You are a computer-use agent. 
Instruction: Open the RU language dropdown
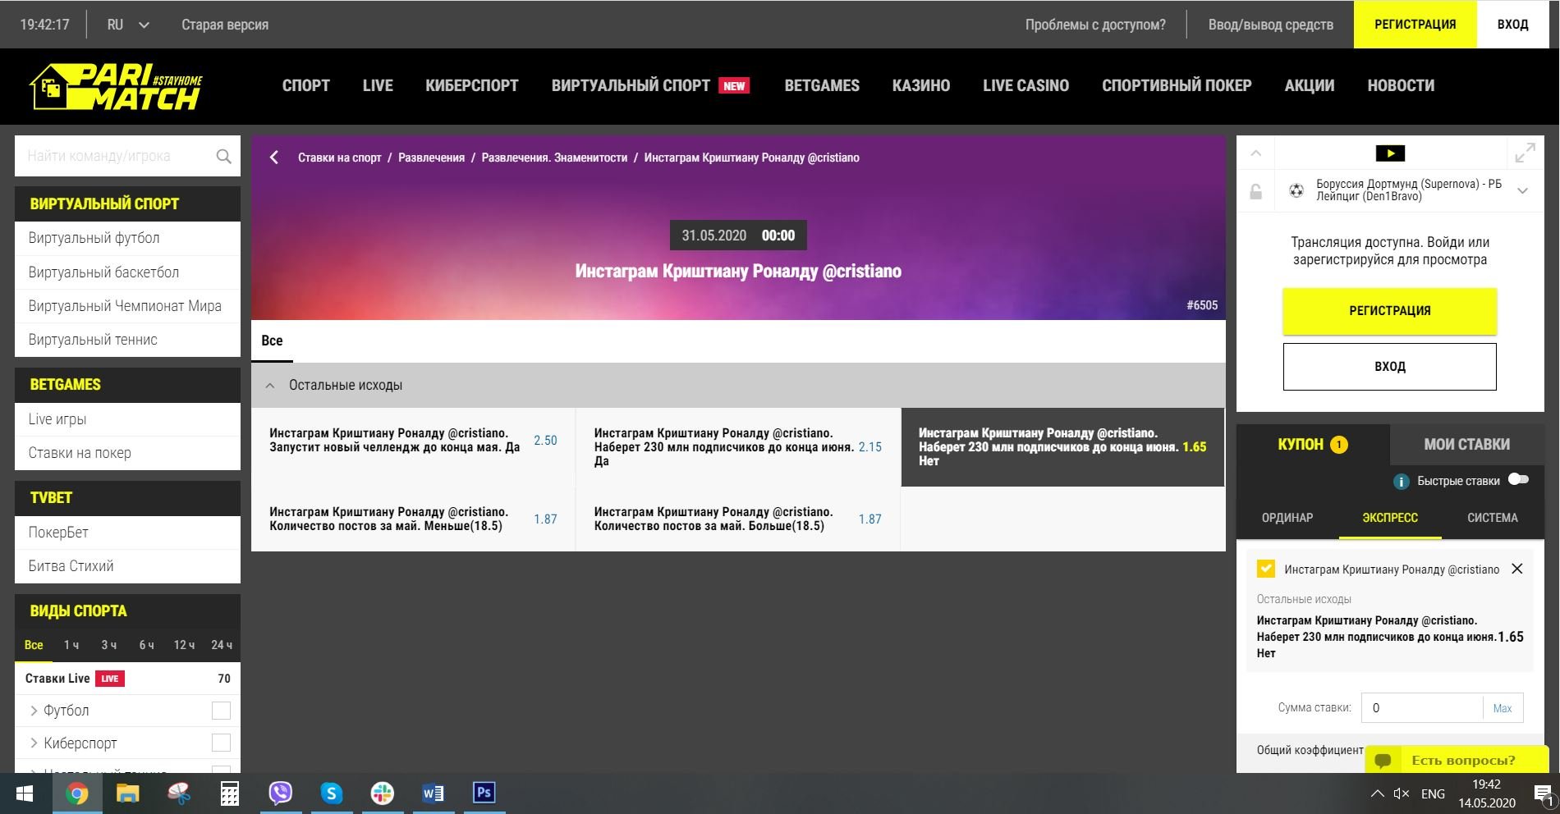(x=128, y=25)
